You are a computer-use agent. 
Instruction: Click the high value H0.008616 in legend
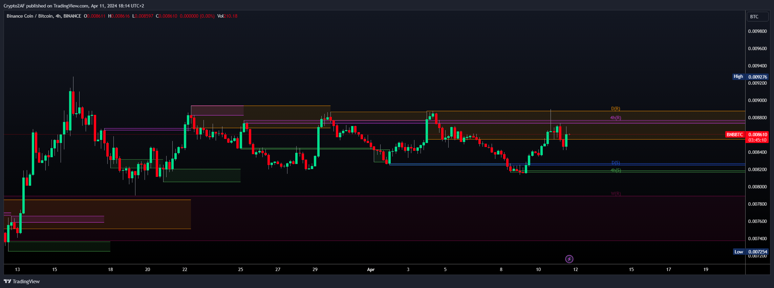[119, 16]
